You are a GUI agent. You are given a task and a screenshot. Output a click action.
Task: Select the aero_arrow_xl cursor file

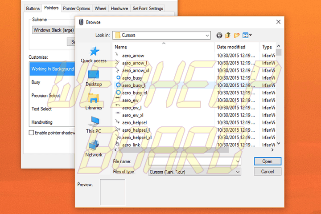click(136, 70)
